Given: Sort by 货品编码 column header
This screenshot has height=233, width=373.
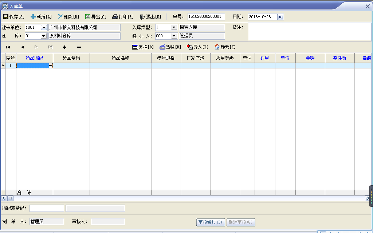Looking at the screenshot, I should tap(35, 58).
